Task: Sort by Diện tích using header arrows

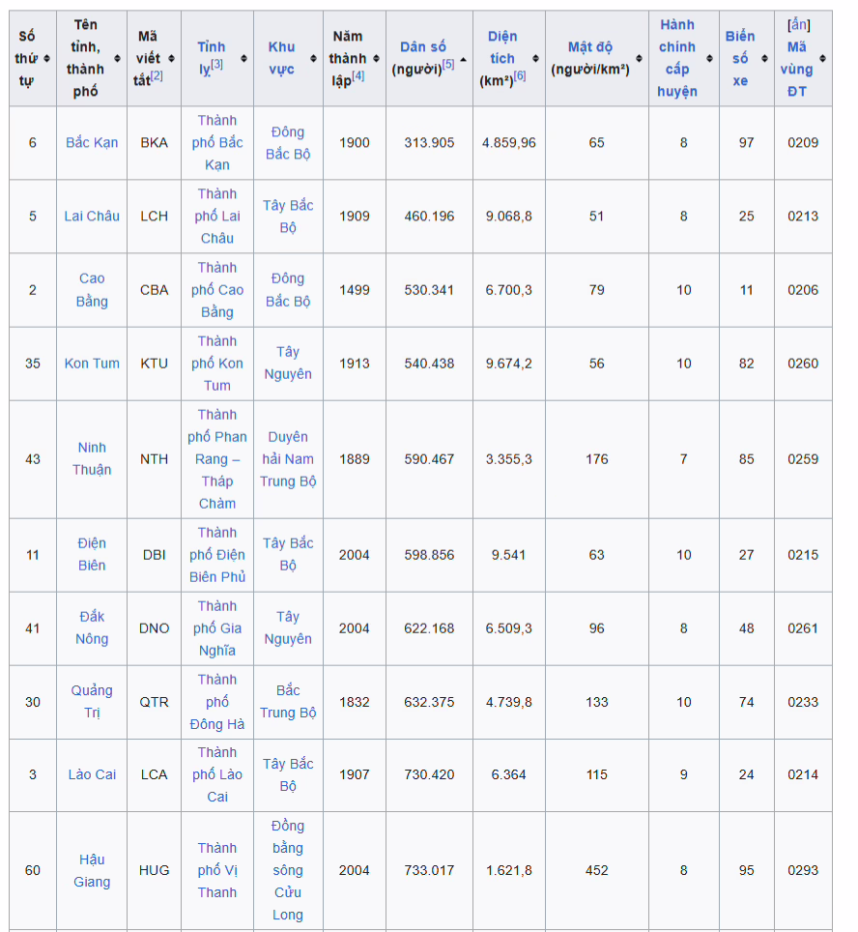Action: pyautogui.click(x=536, y=58)
